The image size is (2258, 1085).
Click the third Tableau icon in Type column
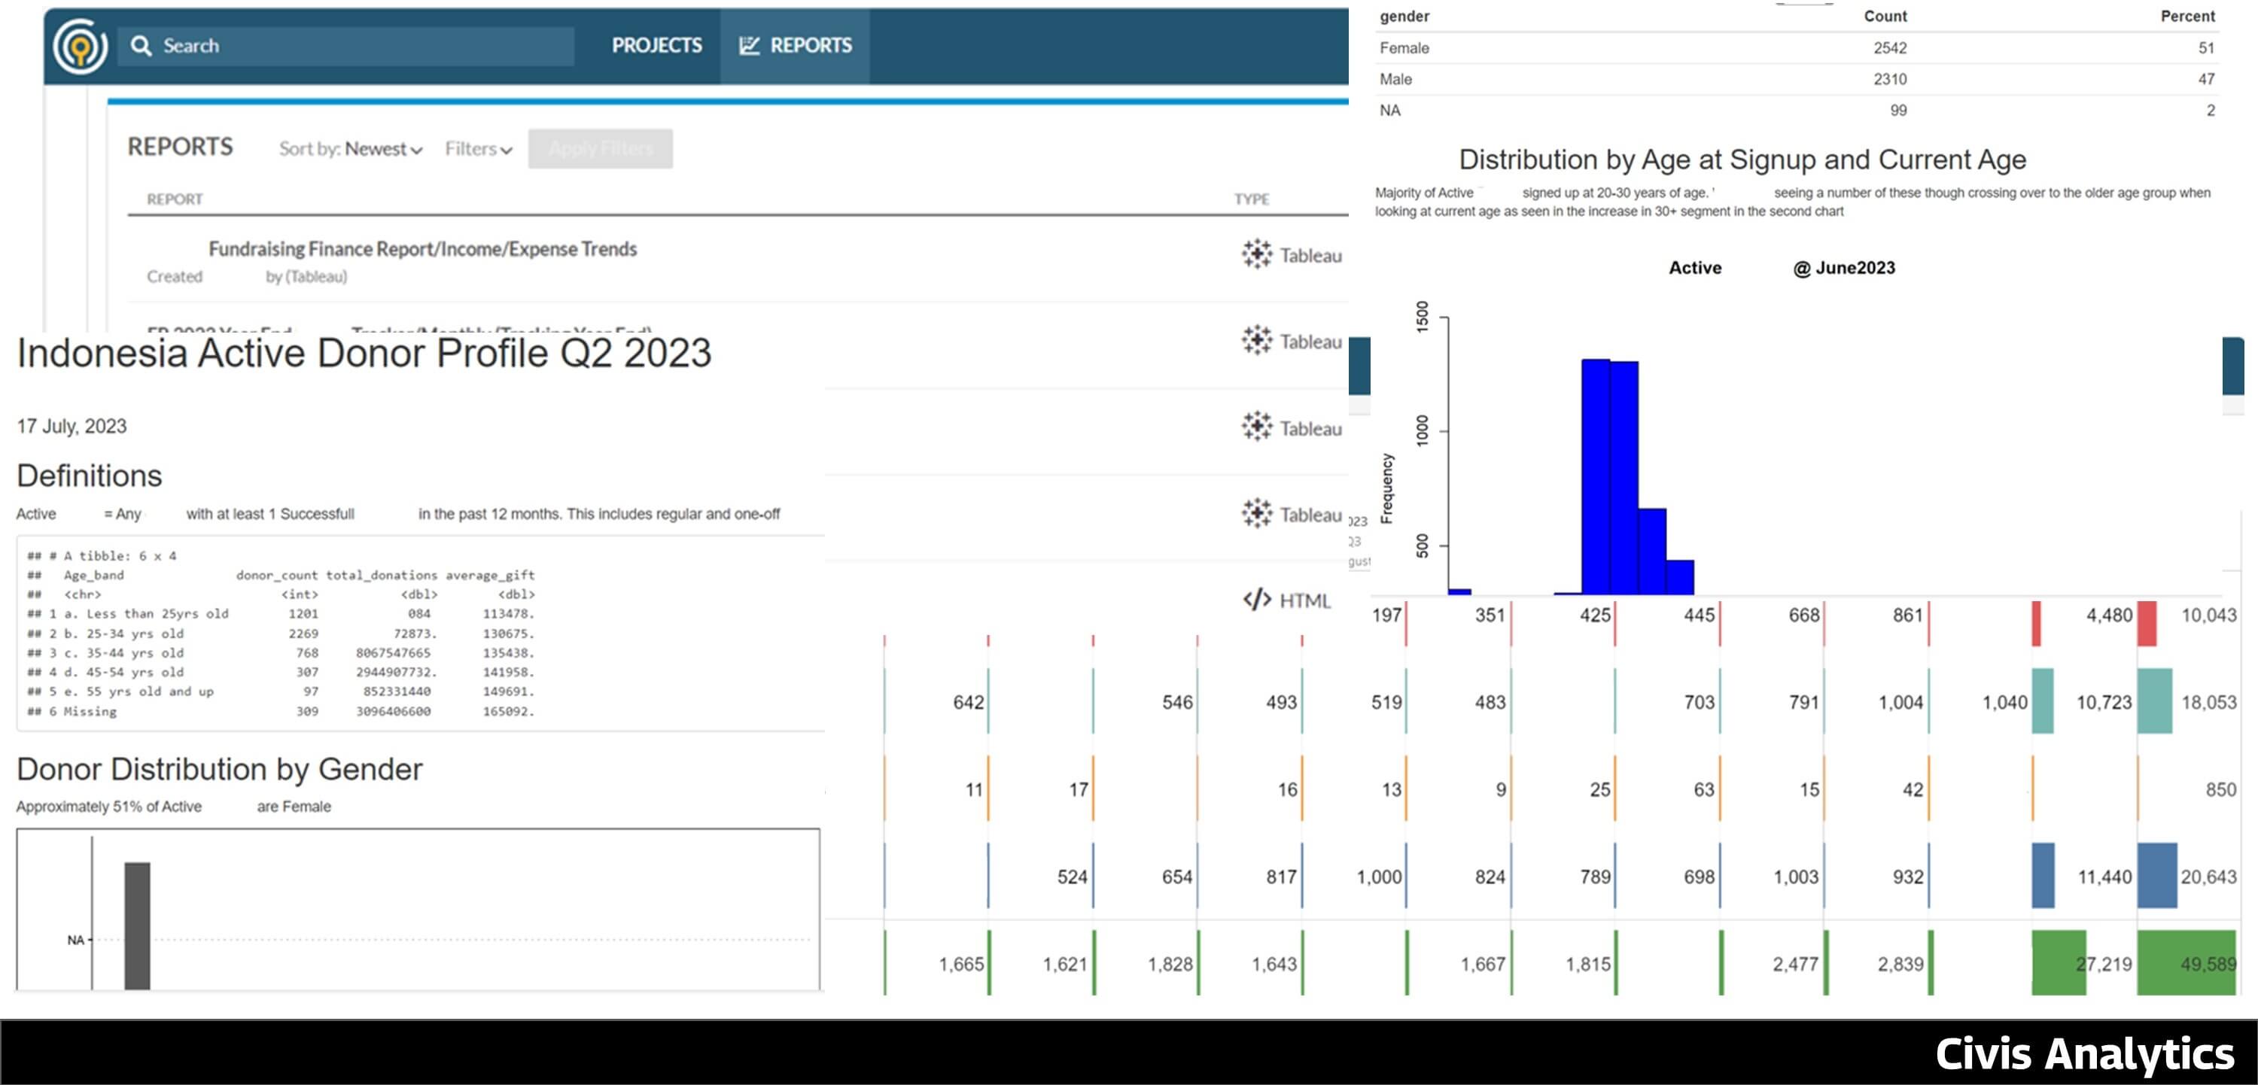1256,427
